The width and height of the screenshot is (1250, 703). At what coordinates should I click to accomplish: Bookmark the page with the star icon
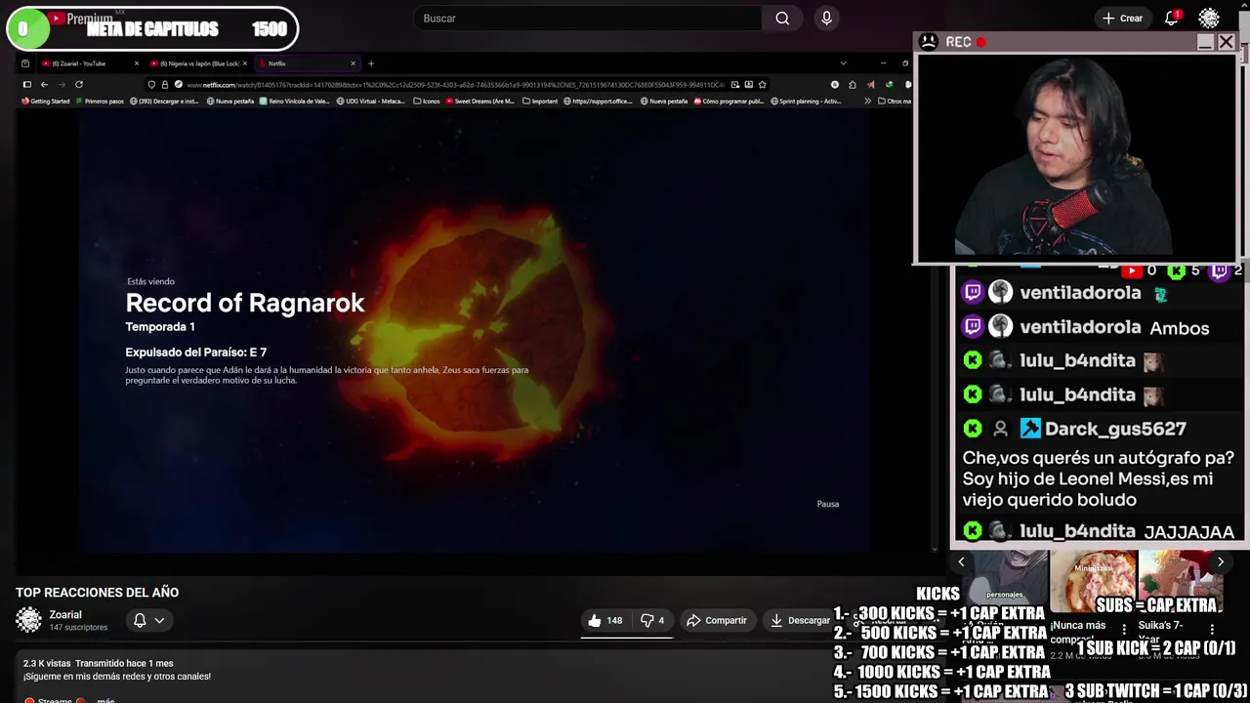[x=763, y=85]
